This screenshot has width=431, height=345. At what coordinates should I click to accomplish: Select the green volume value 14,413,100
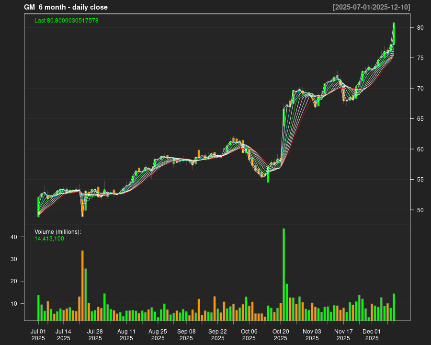click(x=49, y=238)
